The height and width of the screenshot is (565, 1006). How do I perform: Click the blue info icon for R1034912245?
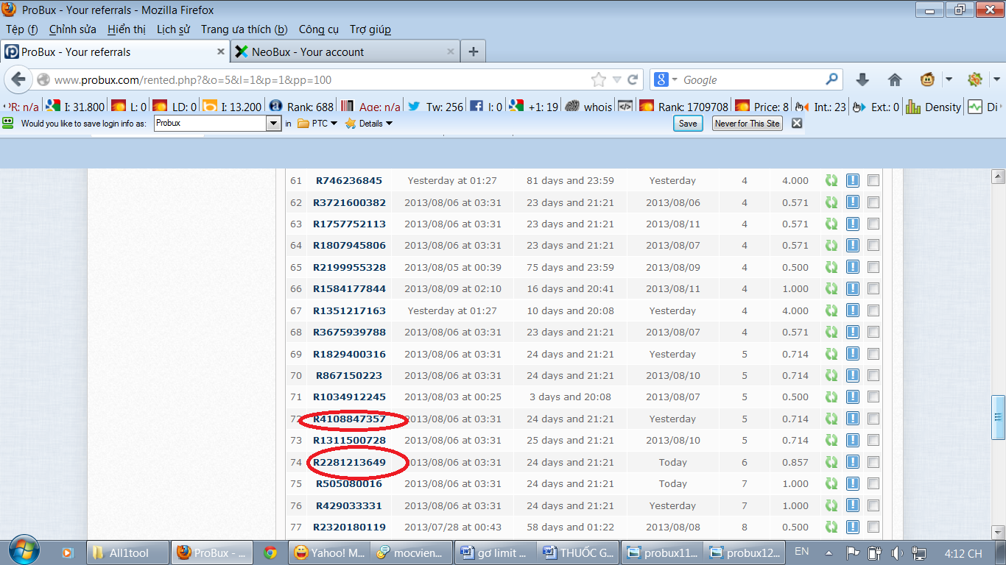[x=853, y=397]
